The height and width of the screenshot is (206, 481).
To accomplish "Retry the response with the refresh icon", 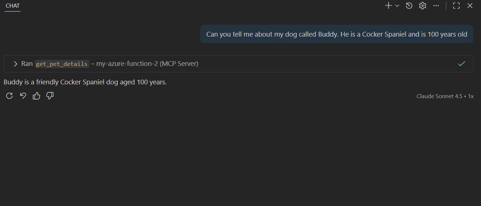I will (x=10, y=96).
